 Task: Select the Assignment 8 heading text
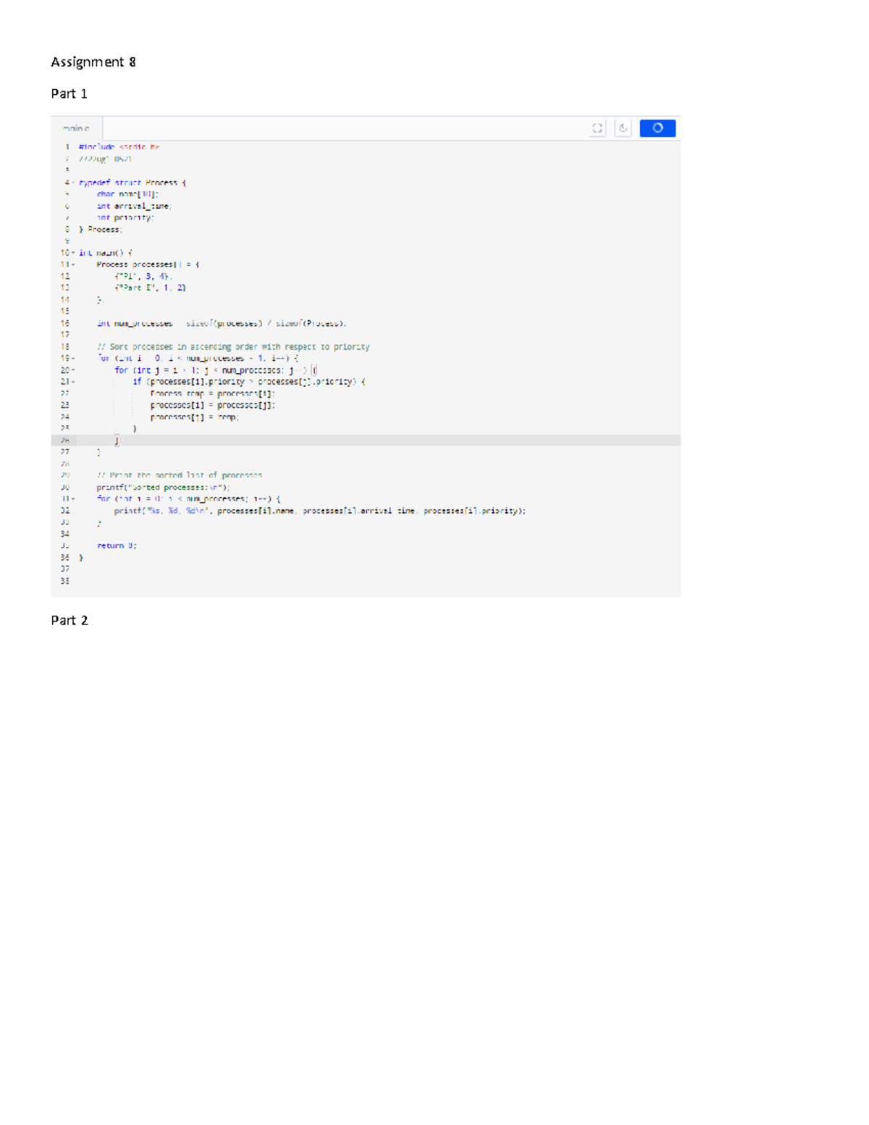pyautogui.click(x=93, y=62)
